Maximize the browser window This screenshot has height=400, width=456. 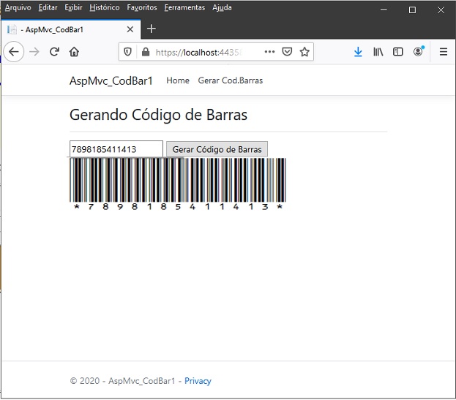pyautogui.click(x=412, y=10)
